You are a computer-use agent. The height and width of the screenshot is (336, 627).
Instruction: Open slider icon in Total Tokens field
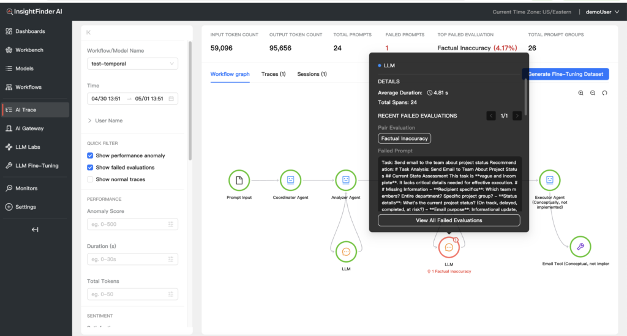pos(171,294)
